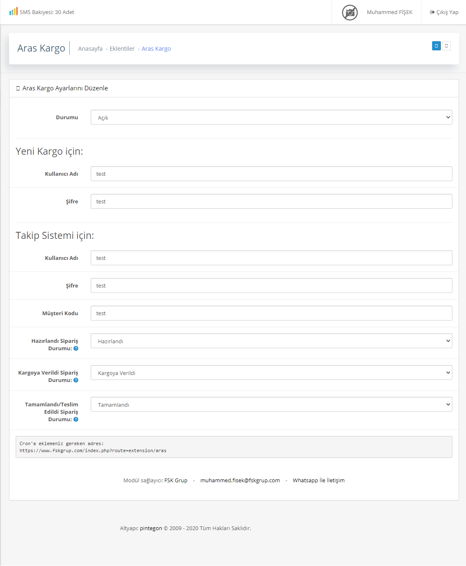Open the Durumu dropdown showing Açık

pos(271,117)
